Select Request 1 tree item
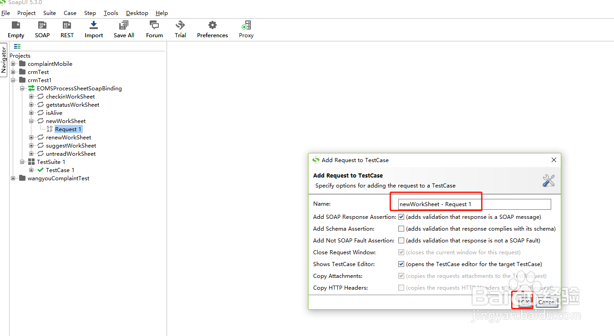 68,129
